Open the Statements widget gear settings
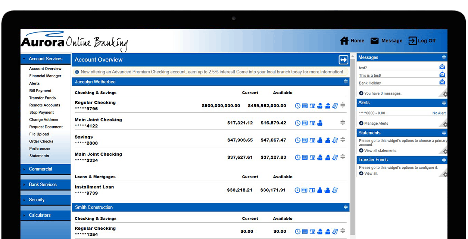 coord(445,151)
